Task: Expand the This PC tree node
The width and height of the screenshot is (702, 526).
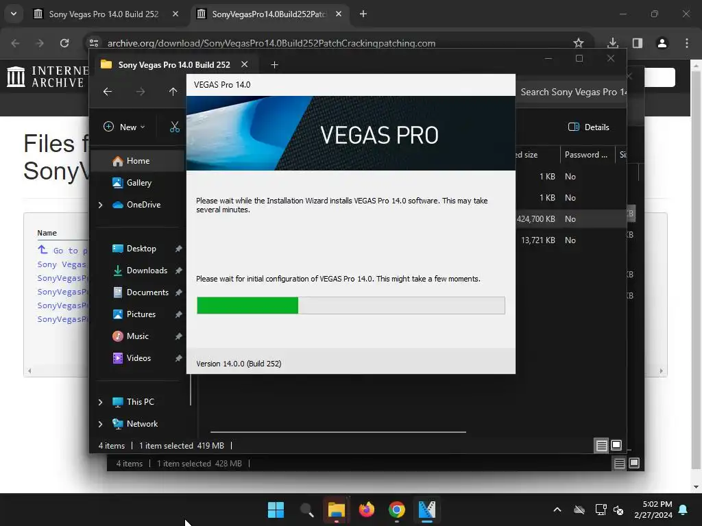Action: (x=100, y=402)
